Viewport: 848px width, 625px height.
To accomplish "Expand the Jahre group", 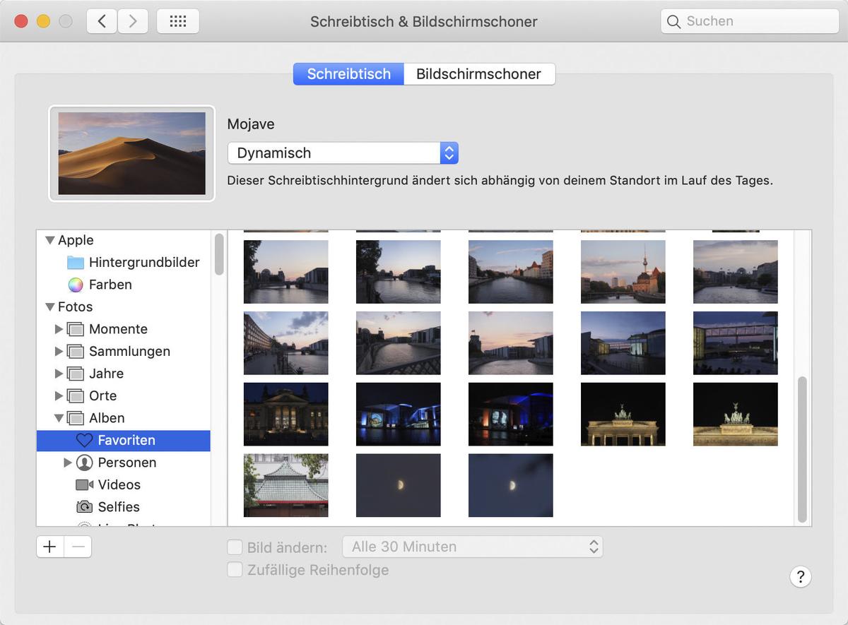I will pos(59,374).
